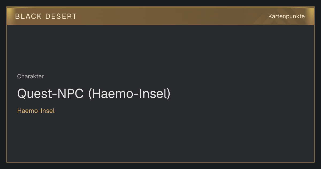Click the gold left border of the card

[7, 94]
